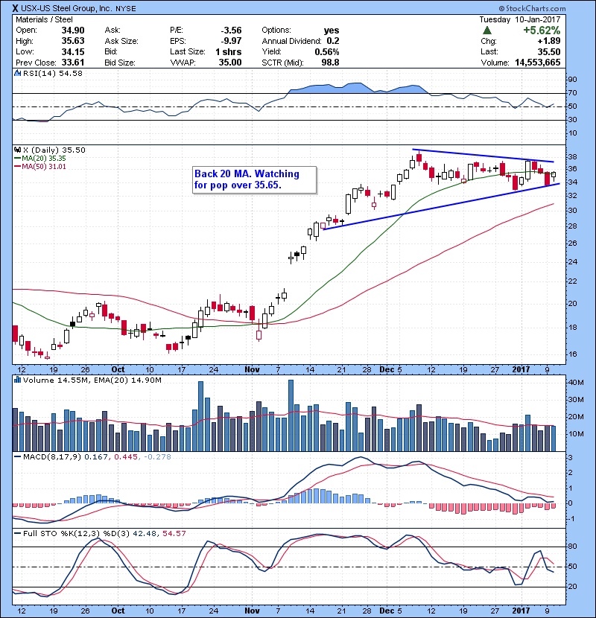Click the lower blue rising trendline
This screenshot has height=618, width=596.
tap(441, 206)
